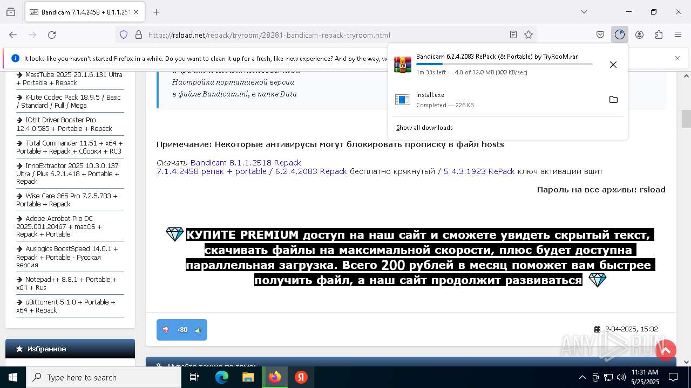Viewport: 691px width, 388px height.
Task: Show hidden system tray icons
Action: pyautogui.click(x=582, y=377)
